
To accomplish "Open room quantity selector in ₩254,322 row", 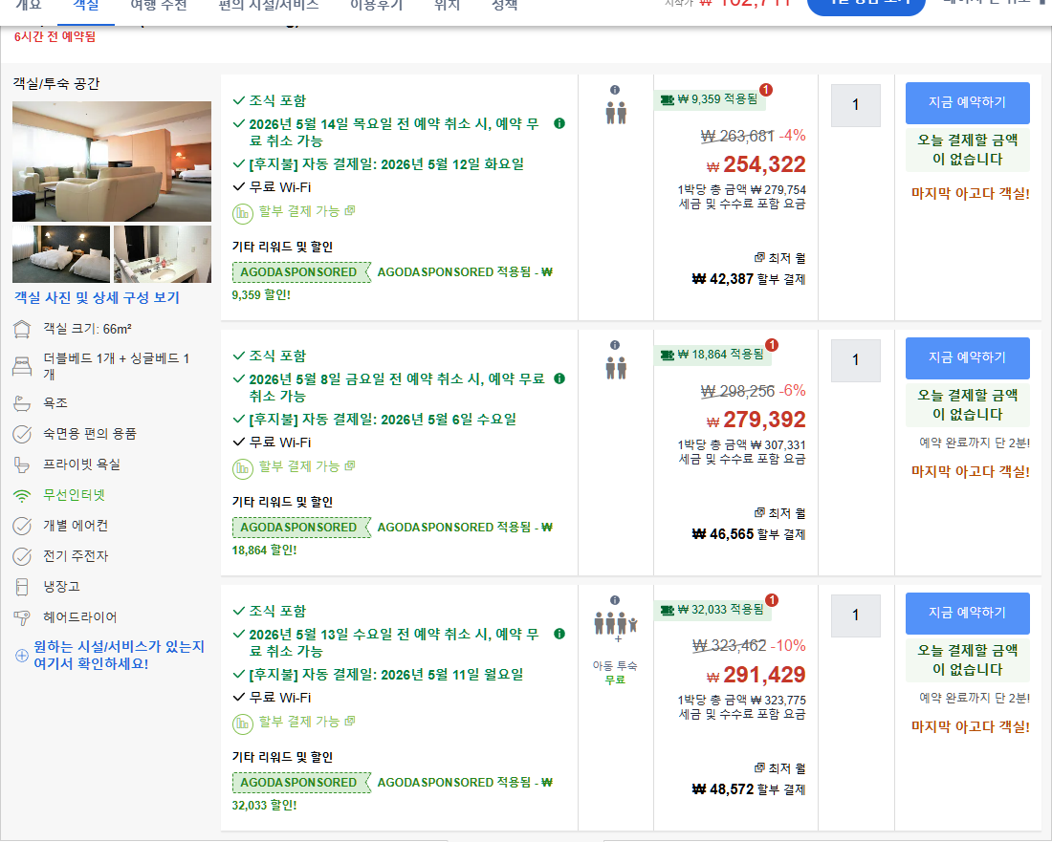I will coord(855,105).
